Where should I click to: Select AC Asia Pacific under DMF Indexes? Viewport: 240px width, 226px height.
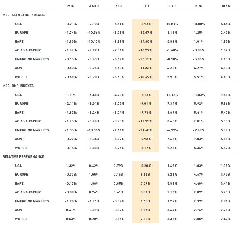click(28, 121)
